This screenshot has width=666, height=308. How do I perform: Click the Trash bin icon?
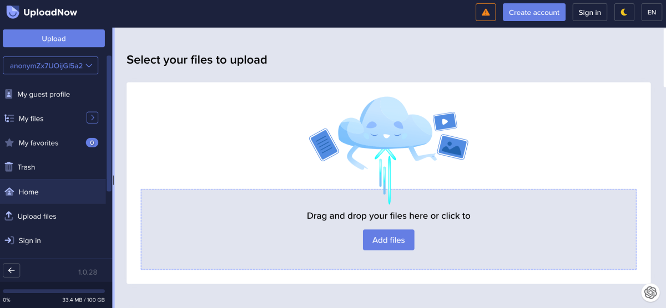[x=9, y=167]
